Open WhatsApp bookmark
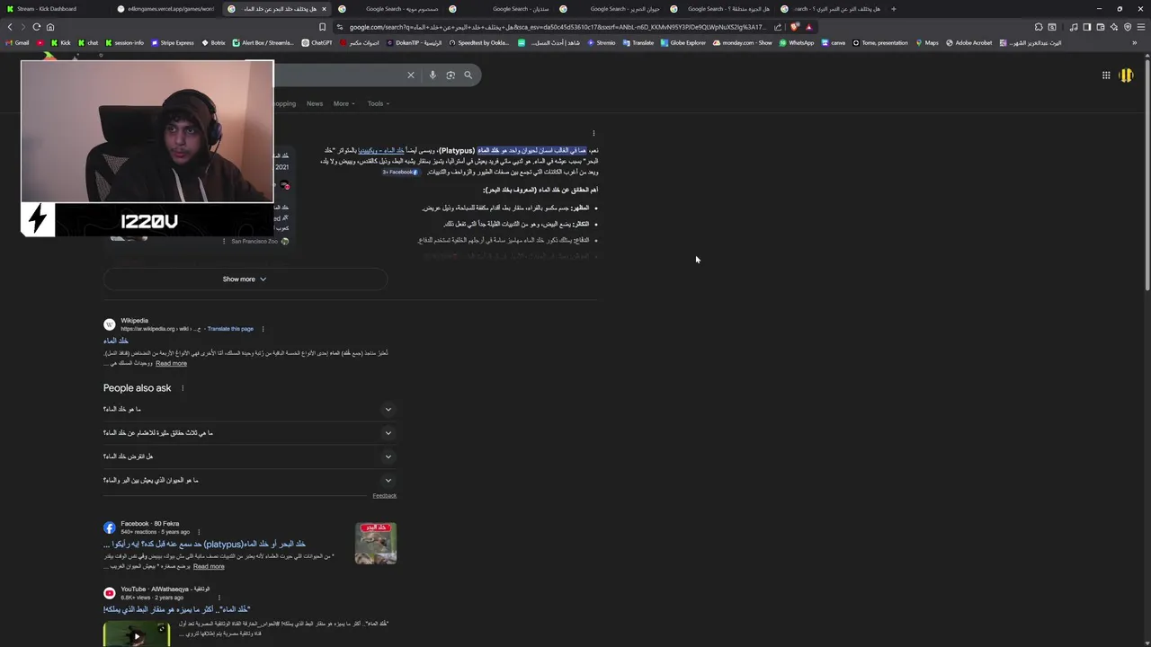This screenshot has width=1151, height=647. 797,42
